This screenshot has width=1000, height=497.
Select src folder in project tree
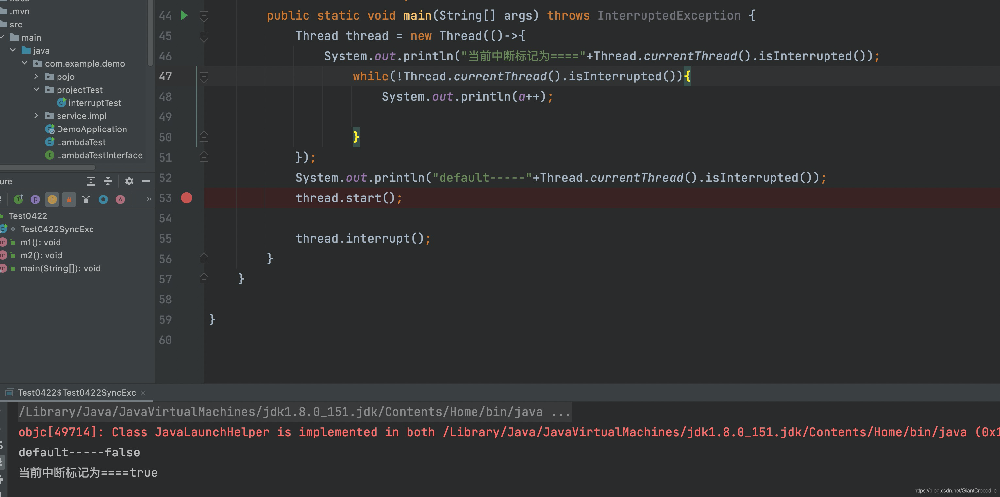(16, 25)
